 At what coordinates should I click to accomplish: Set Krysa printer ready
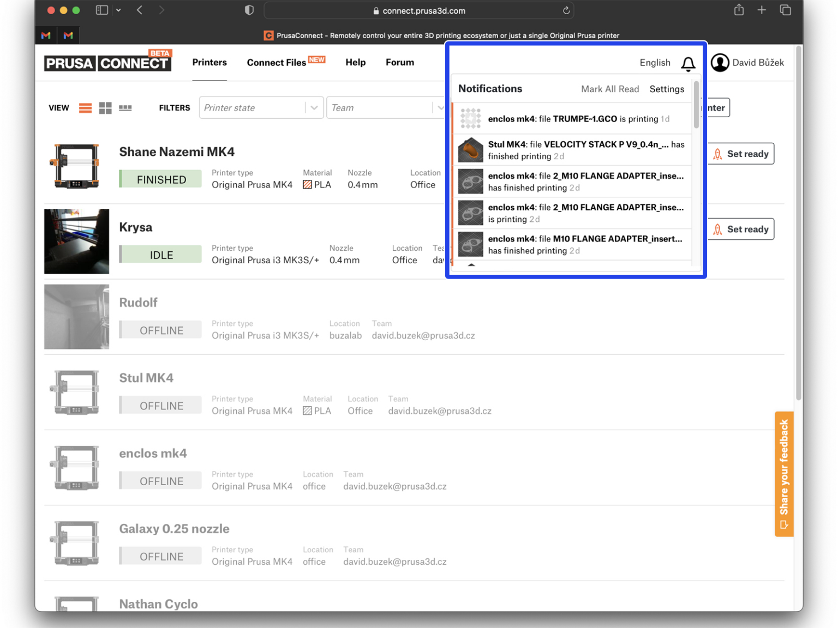tap(741, 229)
